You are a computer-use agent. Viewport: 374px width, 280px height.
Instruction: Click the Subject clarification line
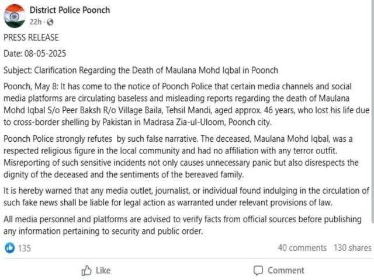pyautogui.click(x=141, y=70)
